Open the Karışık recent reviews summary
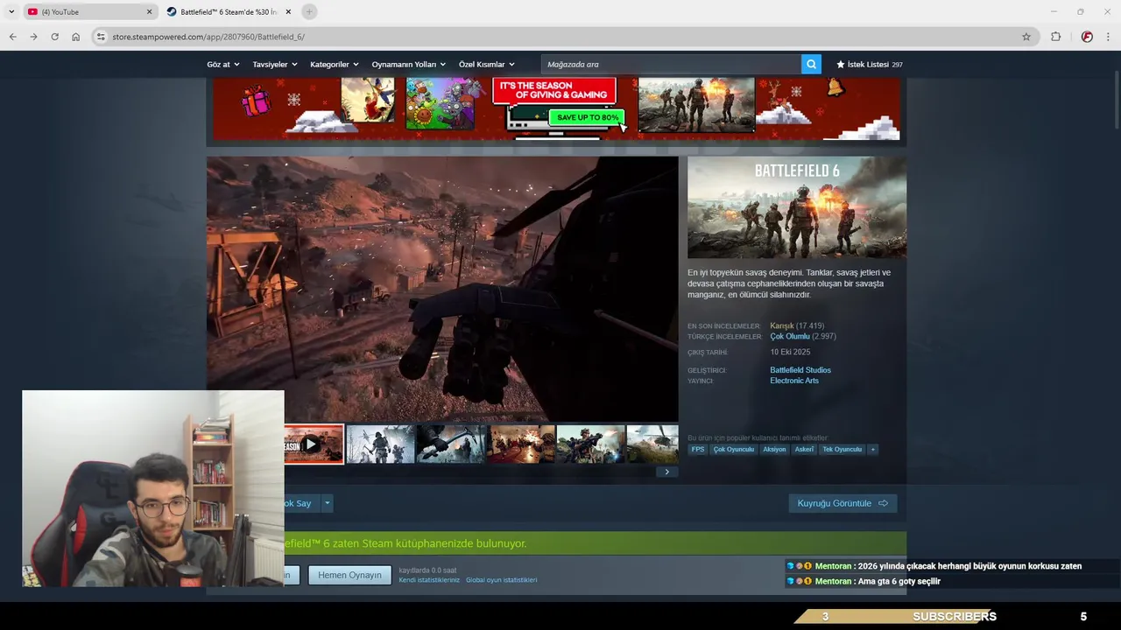1121x630 pixels. point(781,325)
